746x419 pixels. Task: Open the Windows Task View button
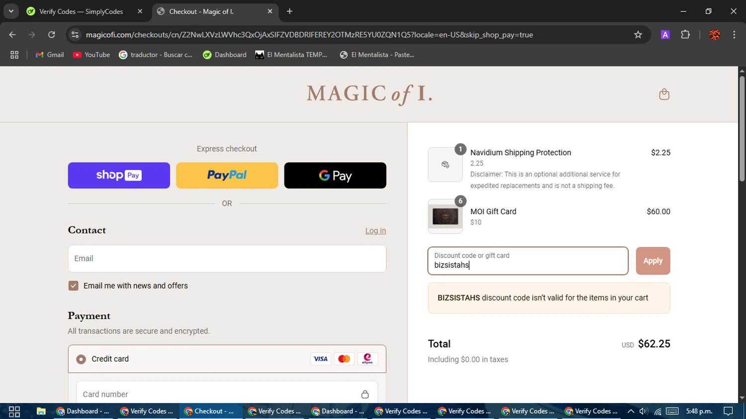14,411
